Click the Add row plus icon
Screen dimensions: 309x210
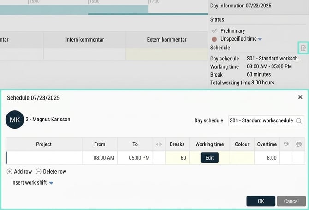(9, 172)
